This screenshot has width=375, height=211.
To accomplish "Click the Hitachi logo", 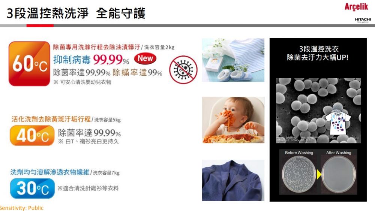I will point(363,20).
